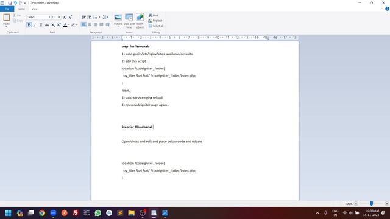Open FileZilla from taskbar
Screen dimensions: 390x219
[x=76, y=213]
